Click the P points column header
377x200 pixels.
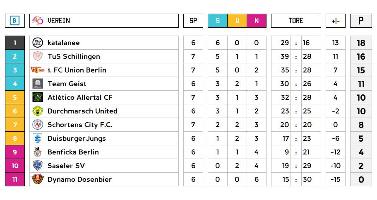[361, 21]
